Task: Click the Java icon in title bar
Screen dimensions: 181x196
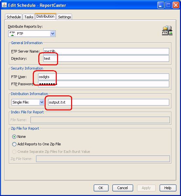Action: tap(4, 5)
